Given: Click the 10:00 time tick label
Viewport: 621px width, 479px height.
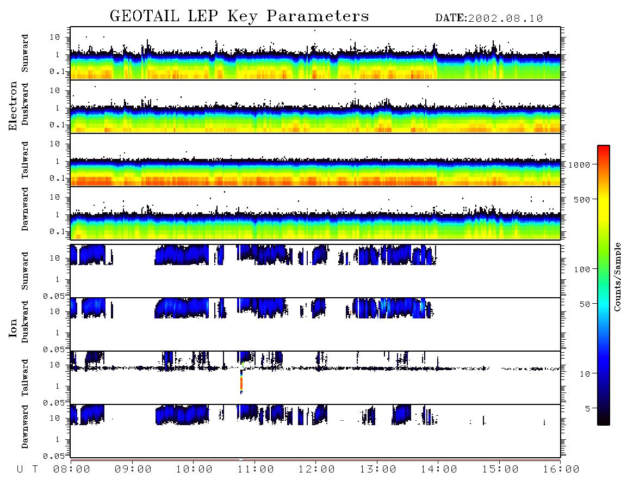Looking at the screenshot, I should click(x=194, y=469).
